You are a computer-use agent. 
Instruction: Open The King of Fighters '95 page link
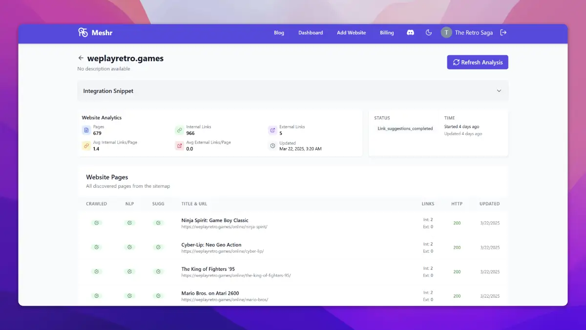208,269
